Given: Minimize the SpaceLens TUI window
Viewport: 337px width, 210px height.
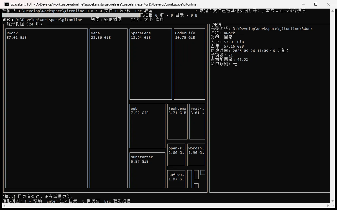Looking at the screenshot, I should (303, 4).
